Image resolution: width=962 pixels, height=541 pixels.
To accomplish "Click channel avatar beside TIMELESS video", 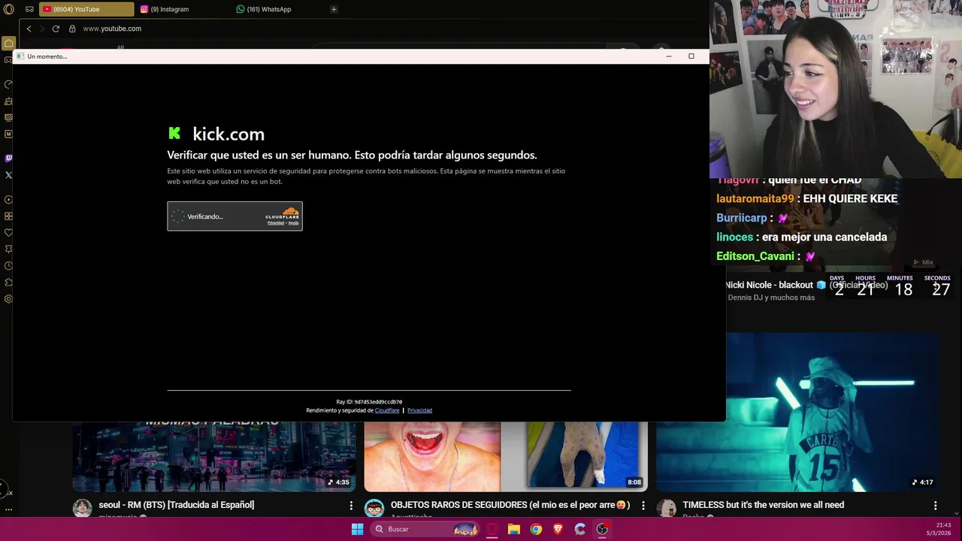I will [666, 509].
